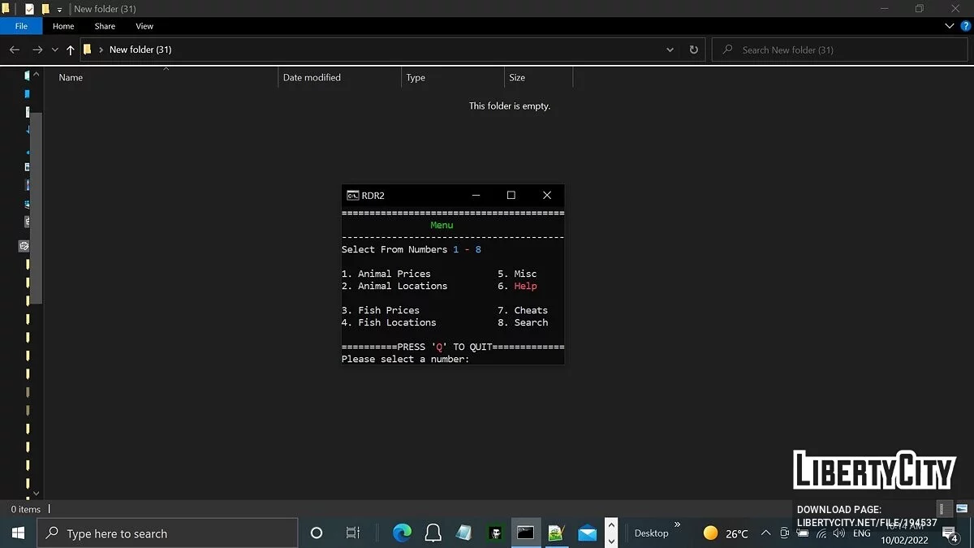Click the back navigation arrow
Image resolution: width=974 pixels, height=548 pixels.
tap(14, 50)
